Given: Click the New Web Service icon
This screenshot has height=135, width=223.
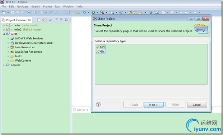Looking at the screenshot, I should (x=121, y=13).
